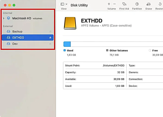Click the white Free legend swatch
The width and height of the screenshot is (163, 117).
(x=150, y=50)
